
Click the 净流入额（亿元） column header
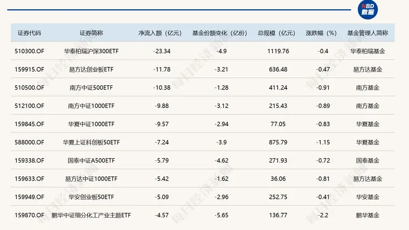160,33
